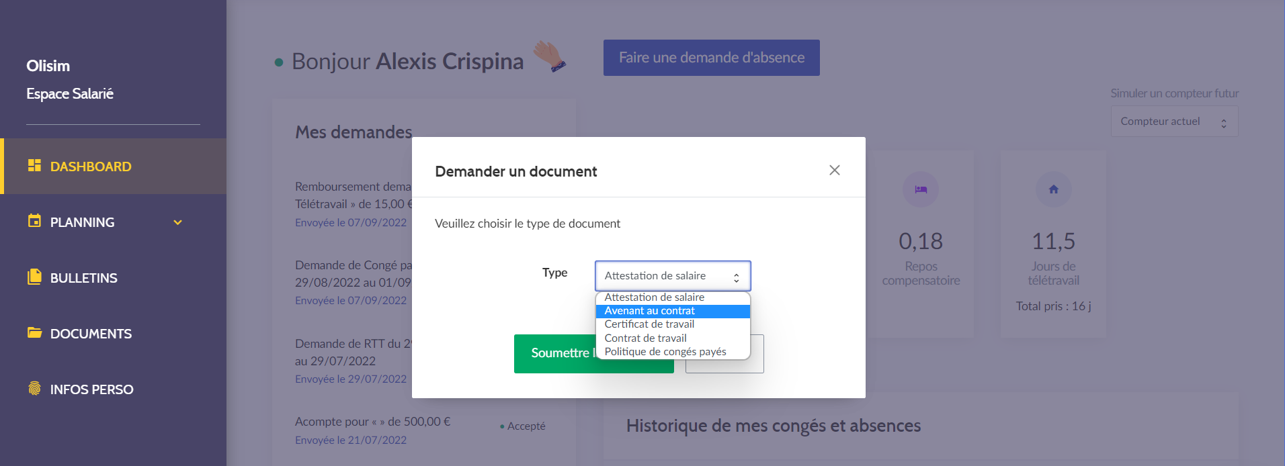Click the Repos compensatoire bed icon
This screenshot has width=1285, height=466.
(x=921, y=189)
